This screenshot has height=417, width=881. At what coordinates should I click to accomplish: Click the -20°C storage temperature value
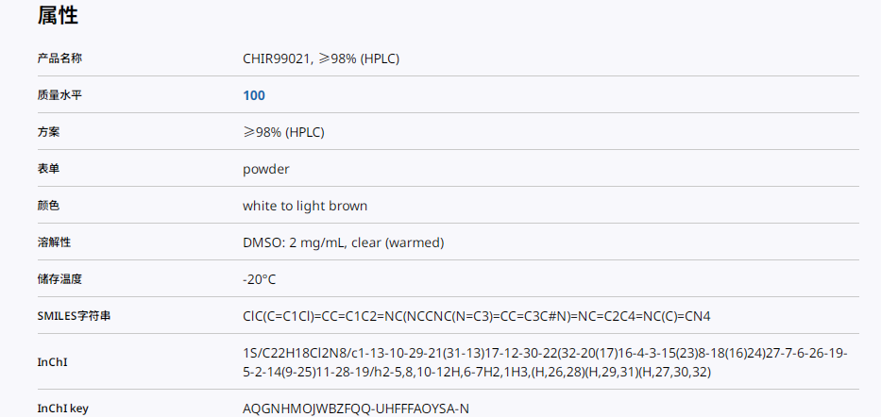point(260,279)
